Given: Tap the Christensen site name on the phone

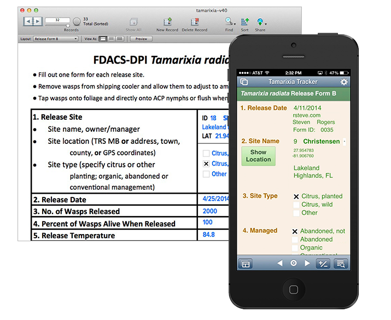Looking at the screenshot, I should point(322,142).
